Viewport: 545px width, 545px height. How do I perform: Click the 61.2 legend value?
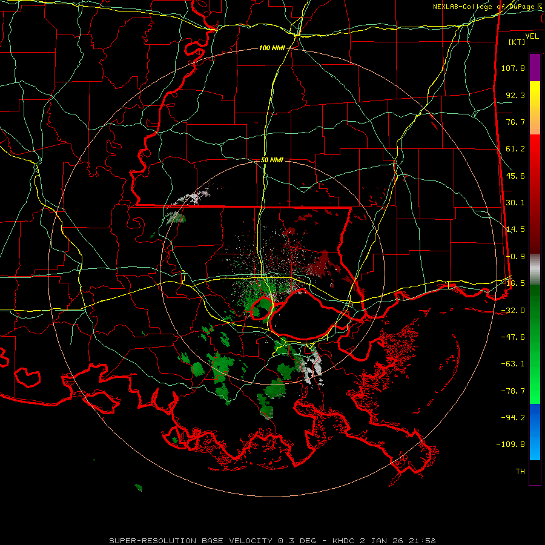[515, 149]
